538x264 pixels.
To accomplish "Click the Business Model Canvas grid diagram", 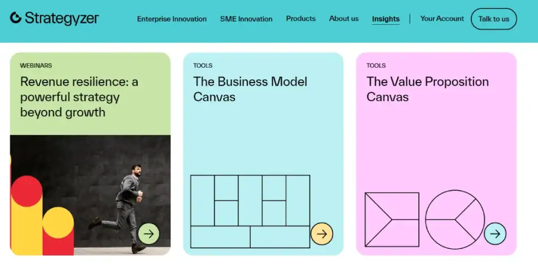I will [x=250, y=211].
